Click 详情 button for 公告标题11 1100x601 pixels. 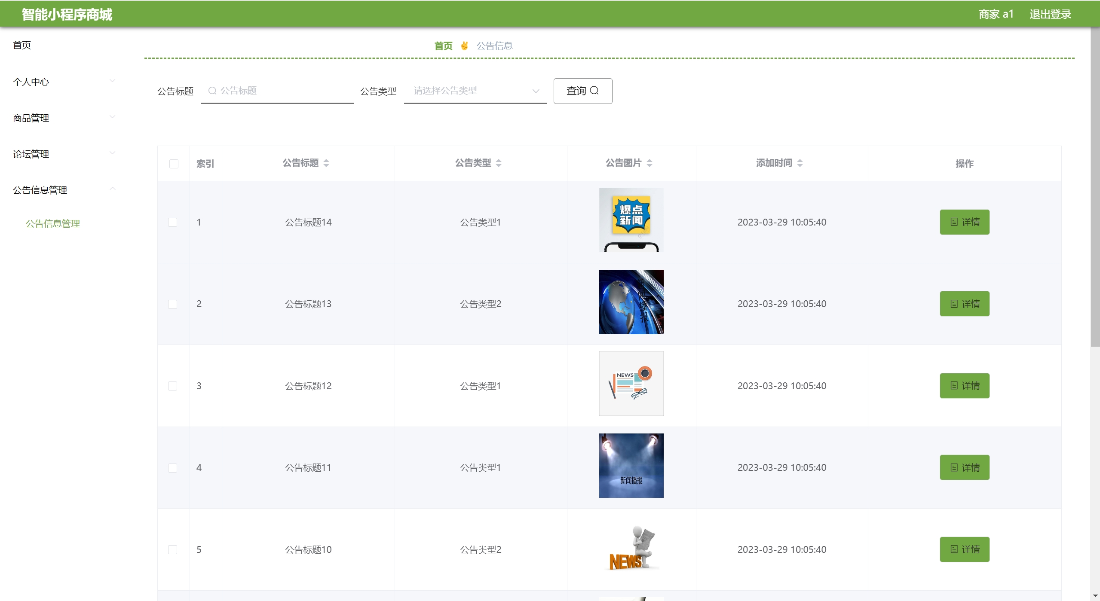point(964,467)
